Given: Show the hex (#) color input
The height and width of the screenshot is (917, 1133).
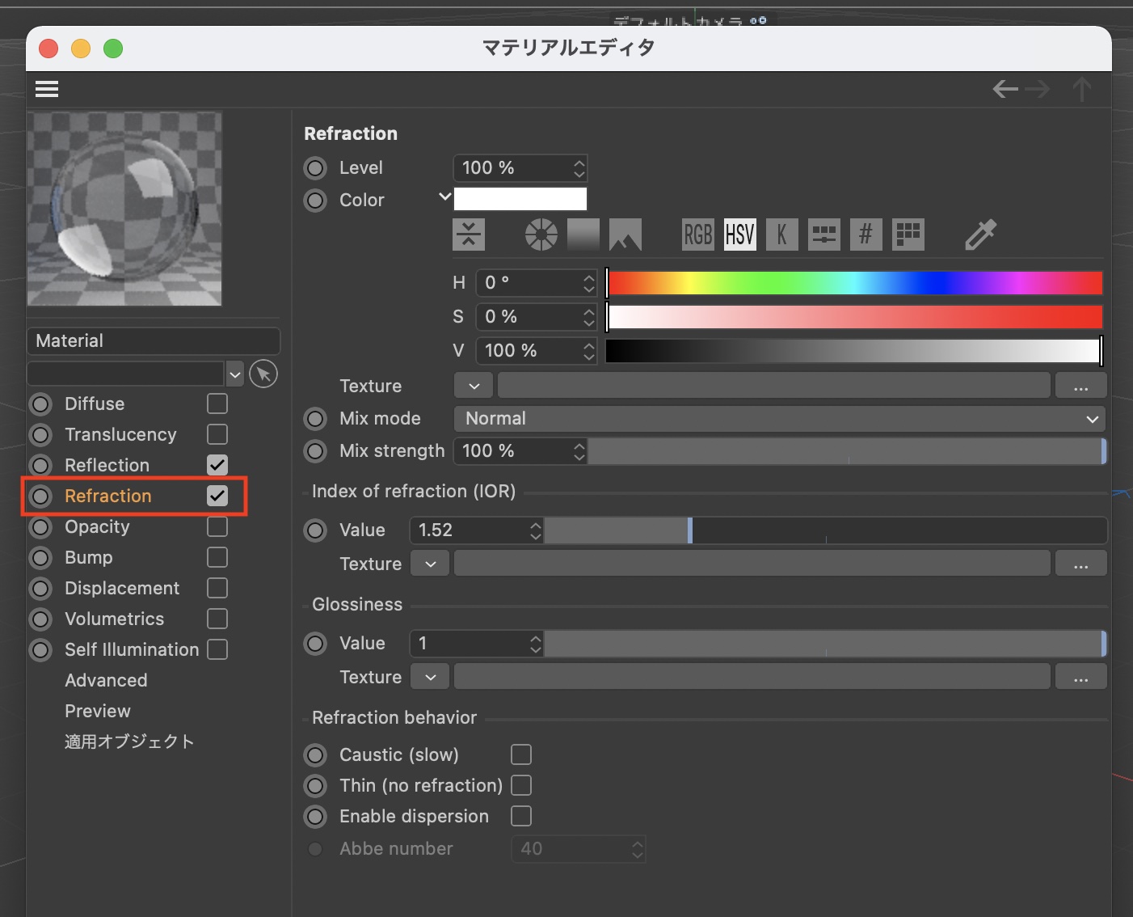Looking at the screenshot, I should point(866,235).
